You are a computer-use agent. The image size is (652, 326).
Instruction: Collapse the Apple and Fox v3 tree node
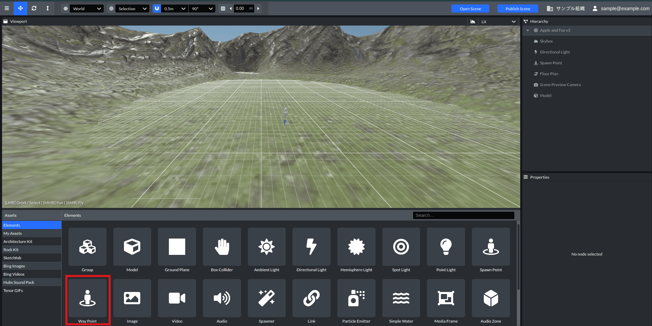[x=528, y=30]
